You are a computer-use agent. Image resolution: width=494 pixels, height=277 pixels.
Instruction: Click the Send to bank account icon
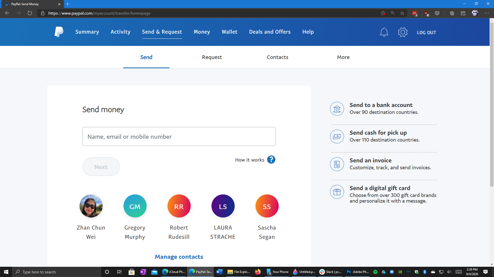click(x=337, y=108)
